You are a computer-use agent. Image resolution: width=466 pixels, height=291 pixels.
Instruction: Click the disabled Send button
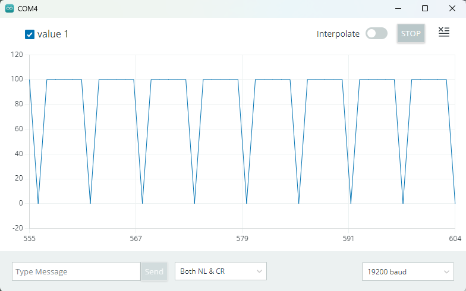point(154,271)
